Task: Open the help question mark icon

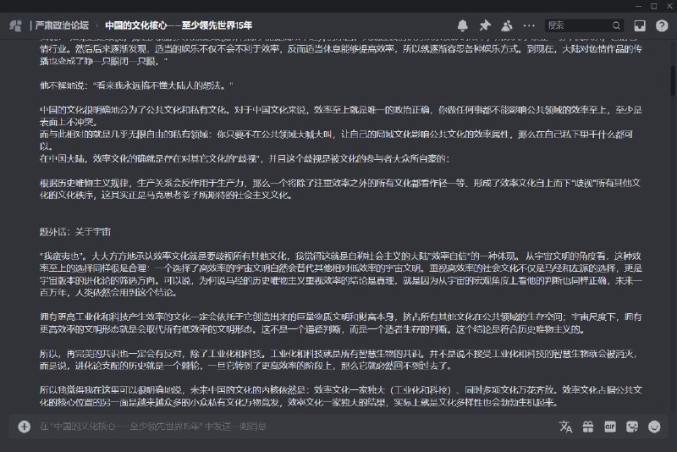Action: [662, 25]
